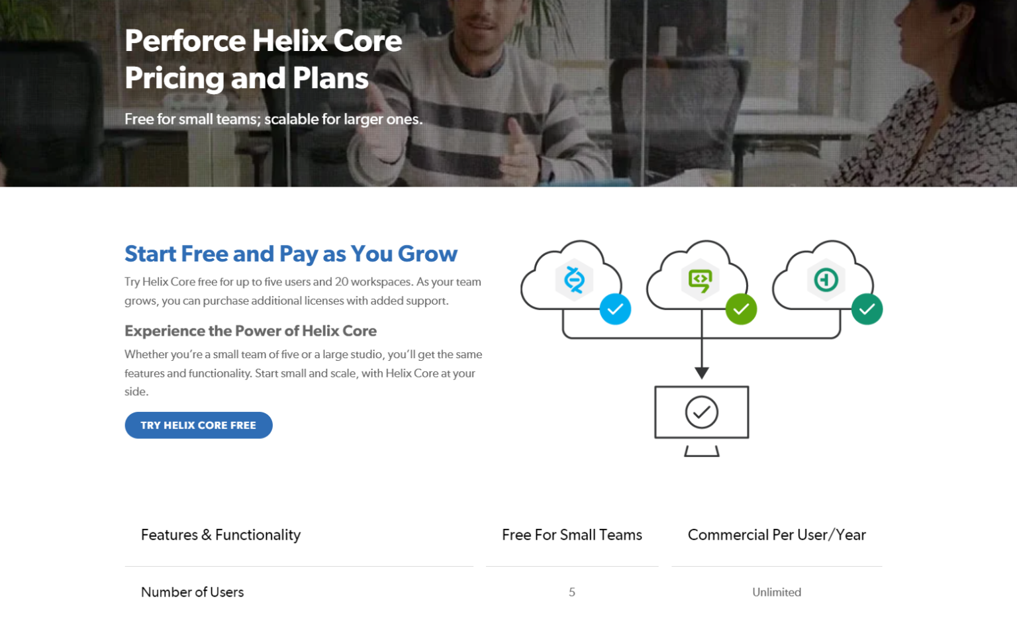
Task: Click the Unlimited value in commercial column
Action: point(777,592)
